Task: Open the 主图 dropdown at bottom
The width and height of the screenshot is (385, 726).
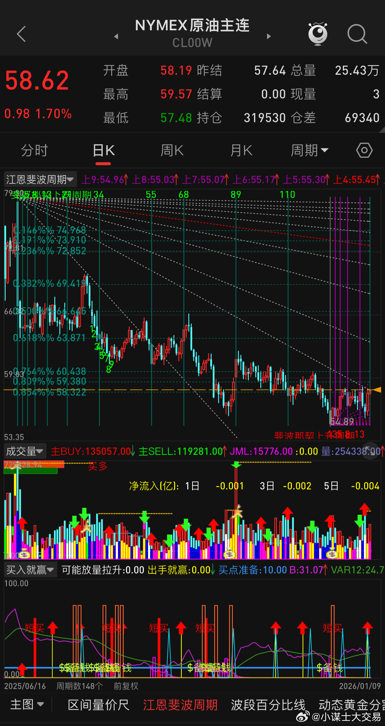Action: click(x=27, y=704)
